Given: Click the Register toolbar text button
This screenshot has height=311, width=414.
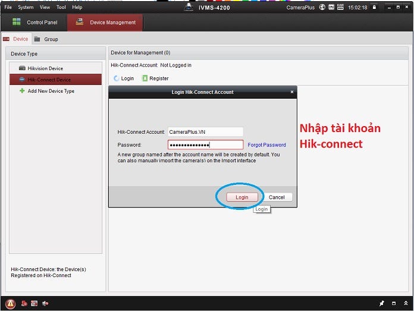Looking at the screenshot, I should click(159, 78).
